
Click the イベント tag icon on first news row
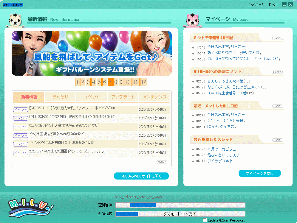(21, 110)
